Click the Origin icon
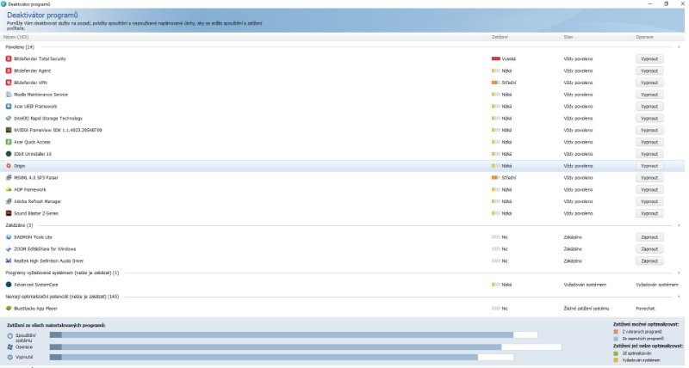 tap(9, 166)
